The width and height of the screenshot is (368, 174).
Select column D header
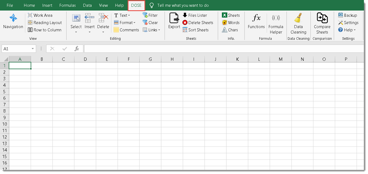(x=85, y=59)
